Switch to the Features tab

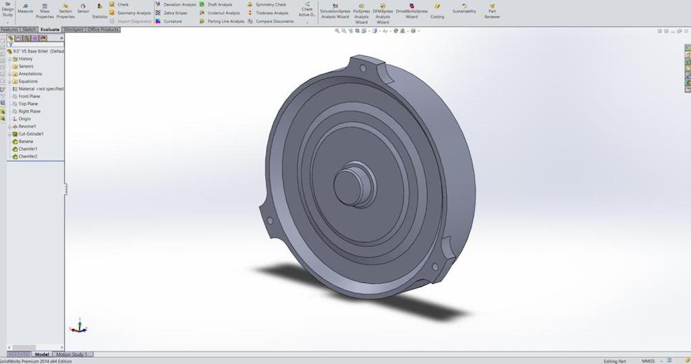9,30
